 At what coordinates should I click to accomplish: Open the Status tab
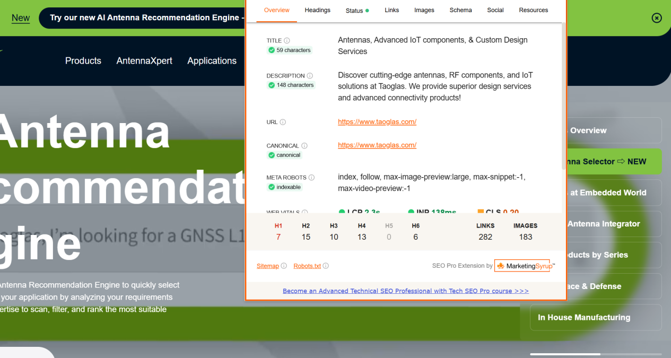tap(357, 10)
